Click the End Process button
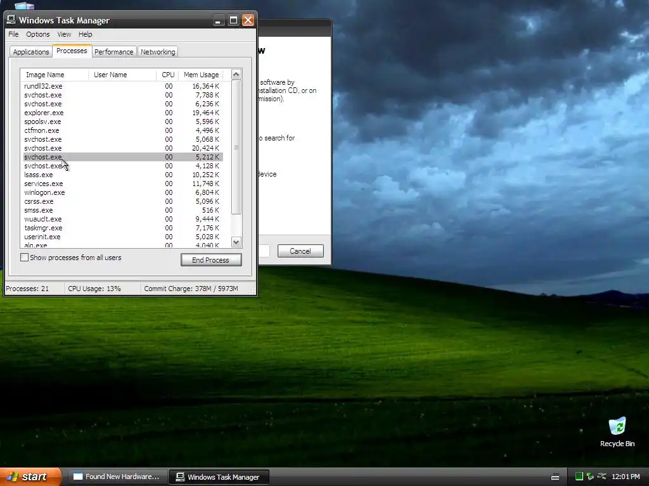Screen dimensions: 649x486 (211, 260)
